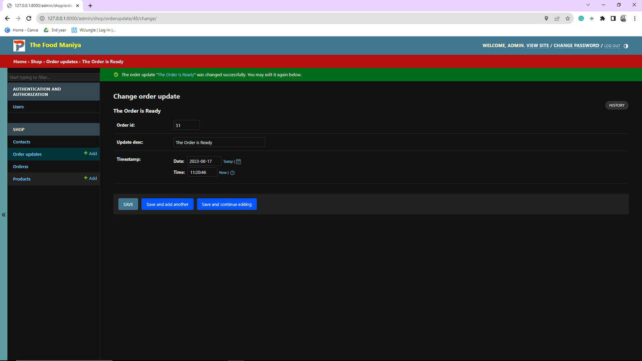The height and width of the screenshot is (361, 642).
Task: Open Authentication and Authorization section
Action: pos(37,92)
